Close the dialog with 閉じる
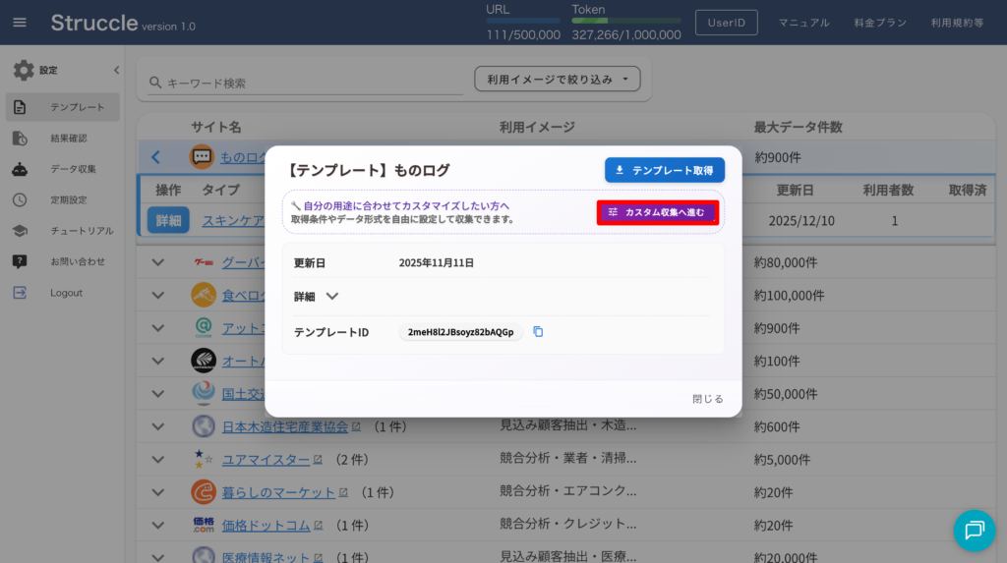The image size is (1007, 563). click(707, 399)
